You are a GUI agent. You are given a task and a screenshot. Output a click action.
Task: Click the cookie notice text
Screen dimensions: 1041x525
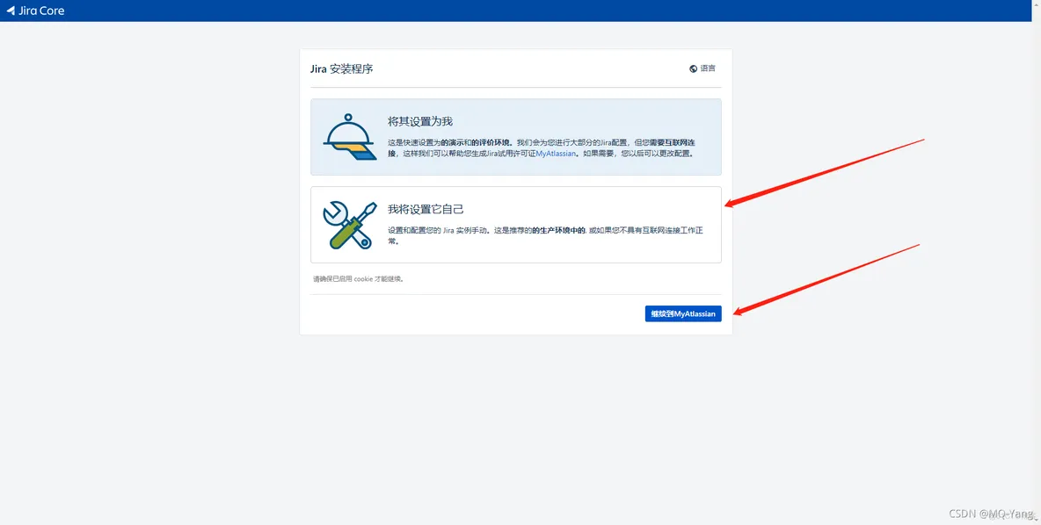(359, 279)
